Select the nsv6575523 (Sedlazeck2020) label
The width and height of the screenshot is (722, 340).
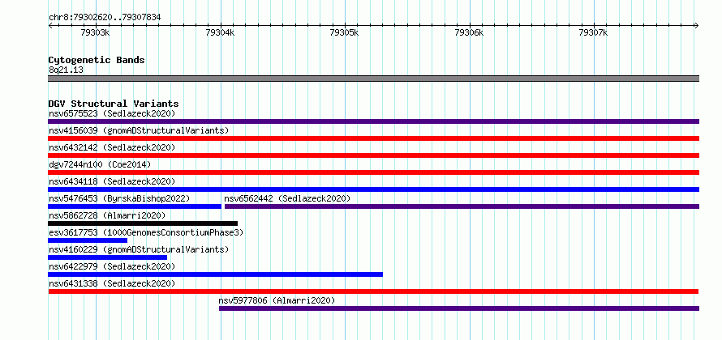[x=112, y=113]
